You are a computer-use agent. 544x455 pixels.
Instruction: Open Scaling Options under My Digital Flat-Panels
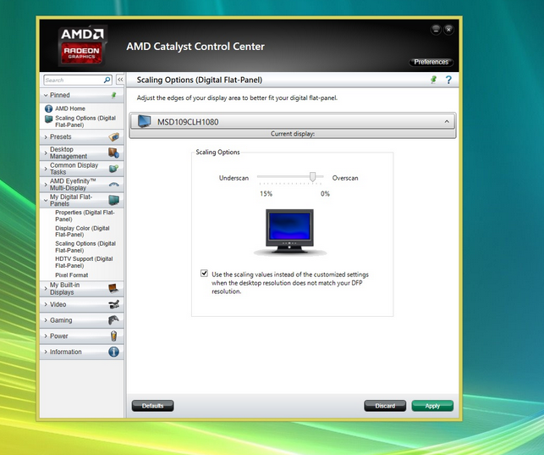(x=85, y=247)
